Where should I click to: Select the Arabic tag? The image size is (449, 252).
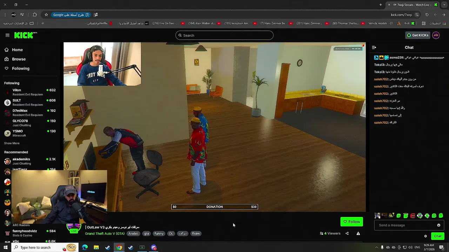(x=133, y=233)
